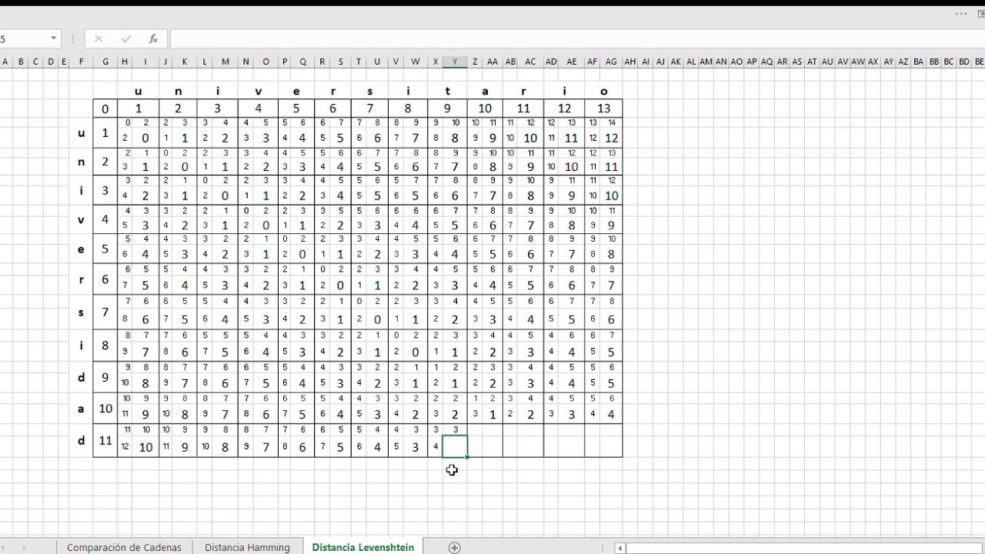985x554 pixels.
Task: Select the Distancia Levenshtein sheet tab
Action: tap(363, 548)
